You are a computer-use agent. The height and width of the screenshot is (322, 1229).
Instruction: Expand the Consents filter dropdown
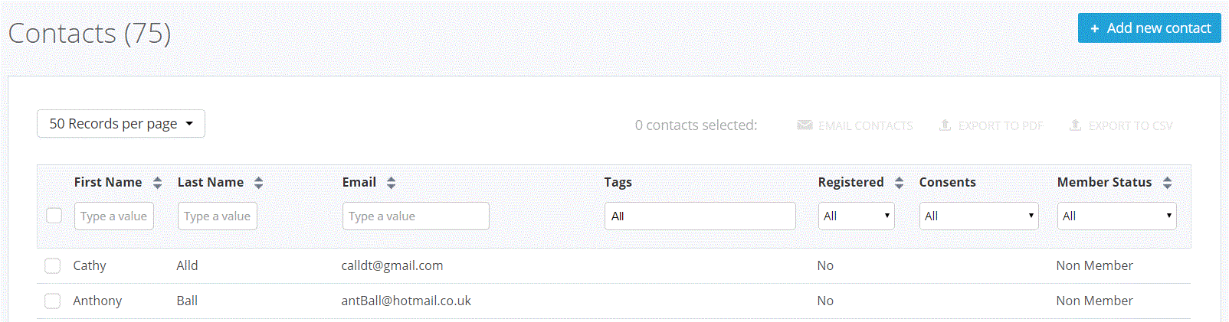click(978, 216)
